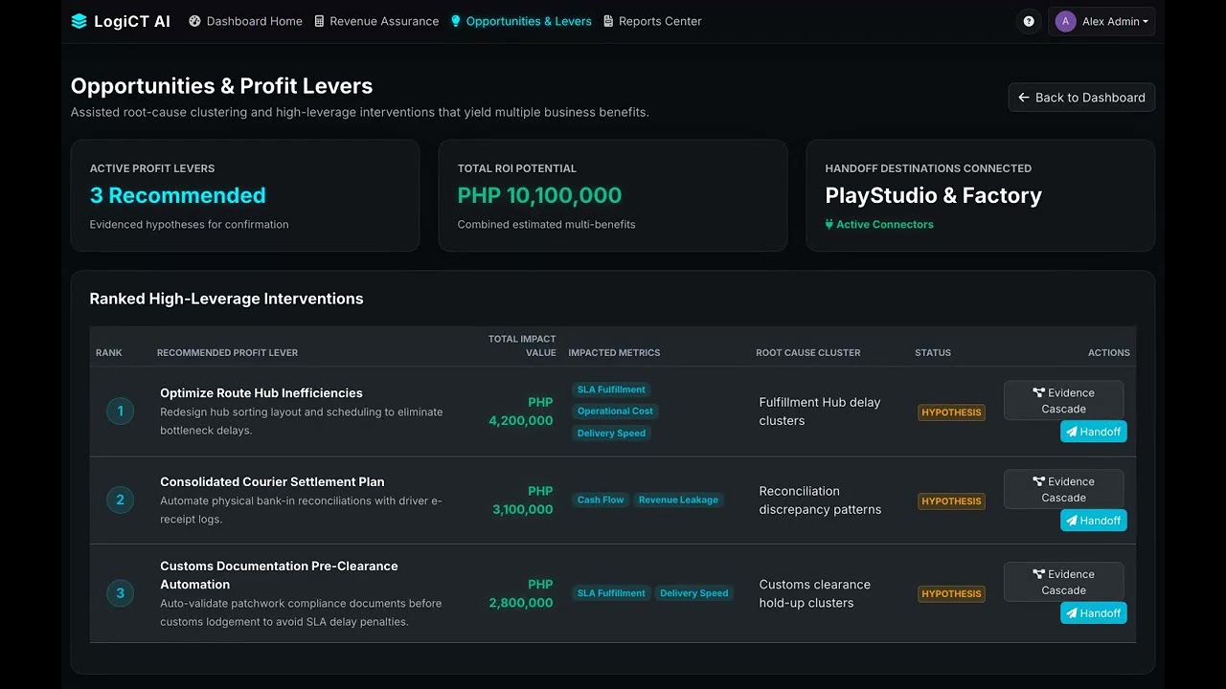Click PlayStudio & Factory destinations text
This screenshot has height=689, width=1226.
coord(934,195)
